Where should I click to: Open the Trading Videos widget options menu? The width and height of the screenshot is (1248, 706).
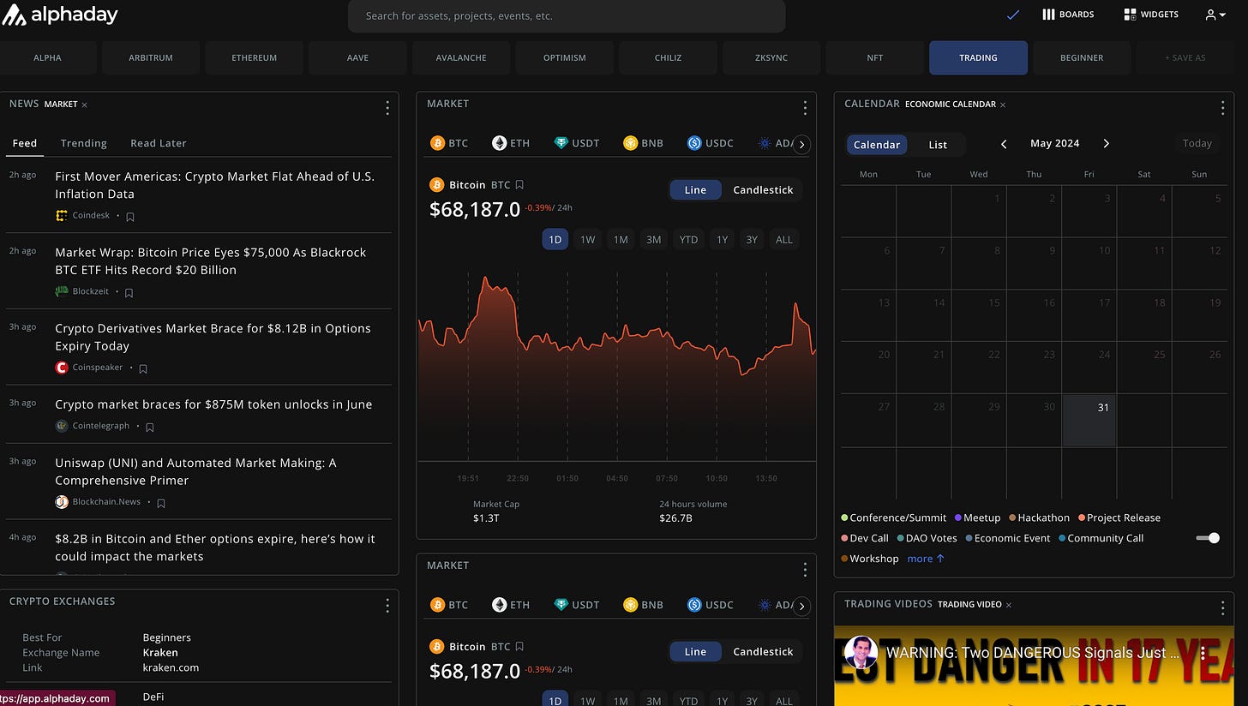click(1222, 607)
